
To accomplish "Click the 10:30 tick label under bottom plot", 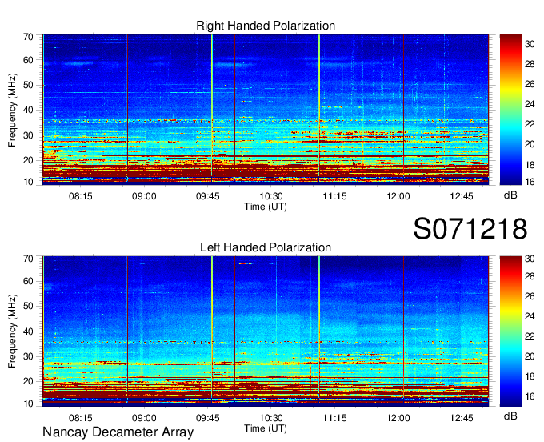I will coord(271,418).
